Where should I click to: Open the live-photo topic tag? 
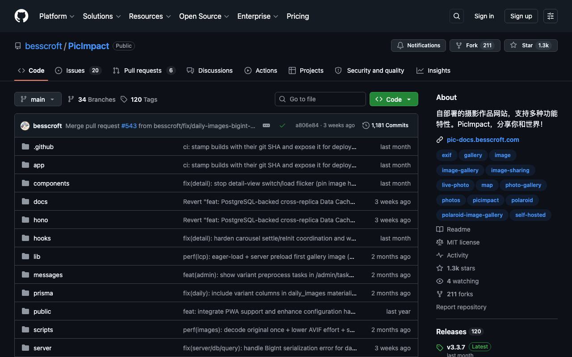[x=455, y=185]
